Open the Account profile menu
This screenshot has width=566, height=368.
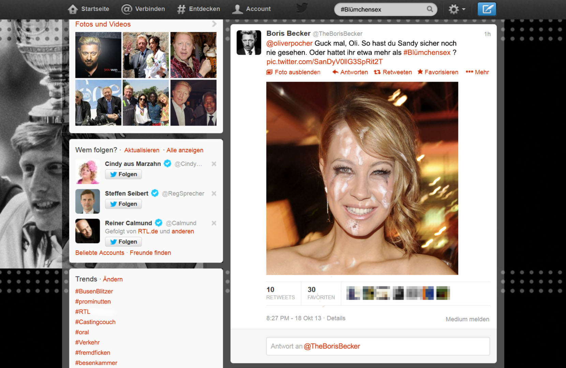tap(251, 9)
